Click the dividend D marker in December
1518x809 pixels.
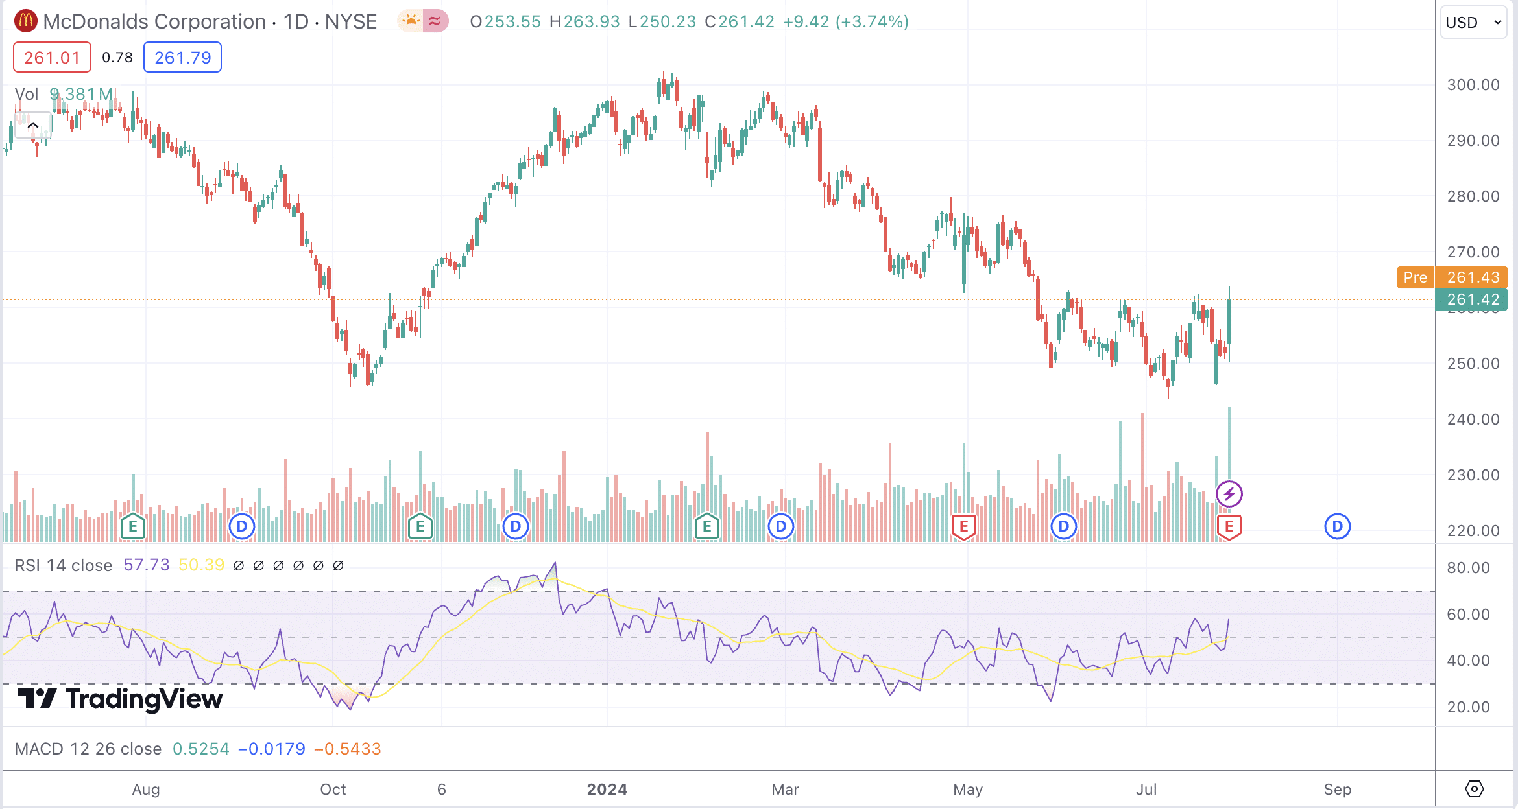[x=516, y=526]
